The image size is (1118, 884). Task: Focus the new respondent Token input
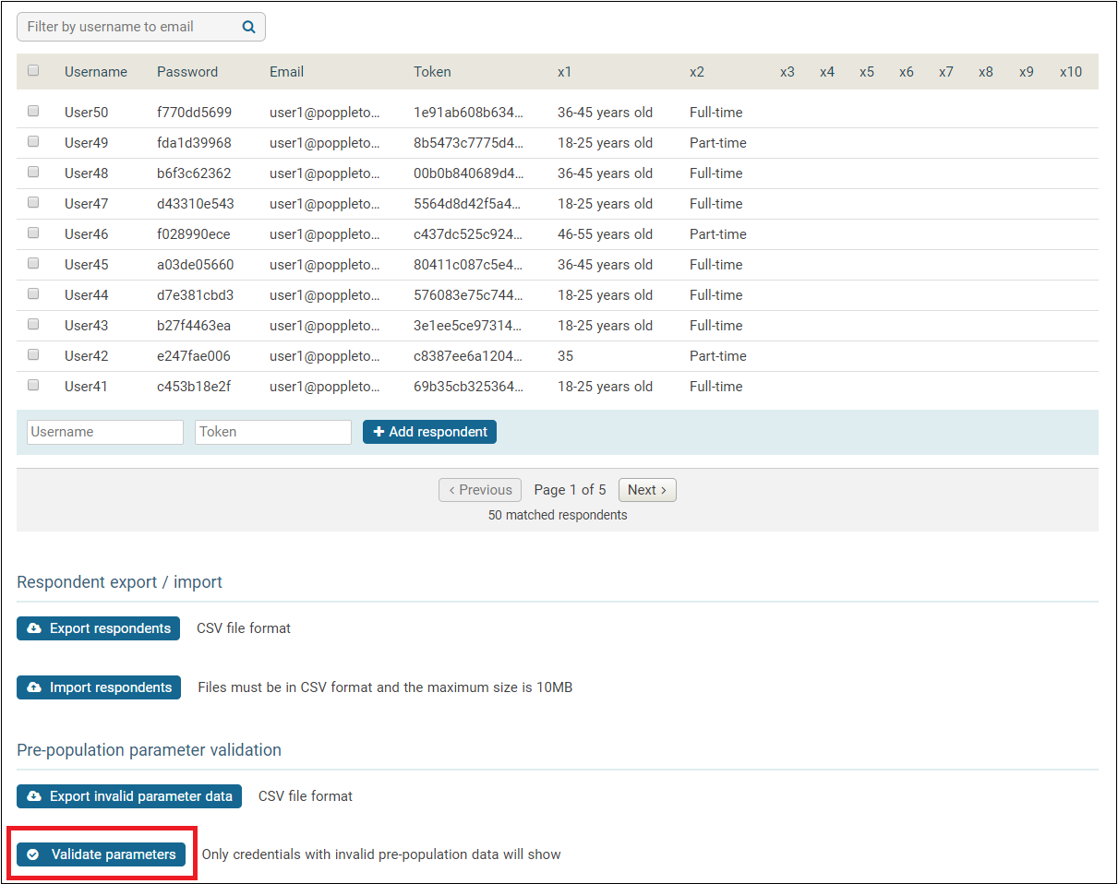(x=273, y=432)
